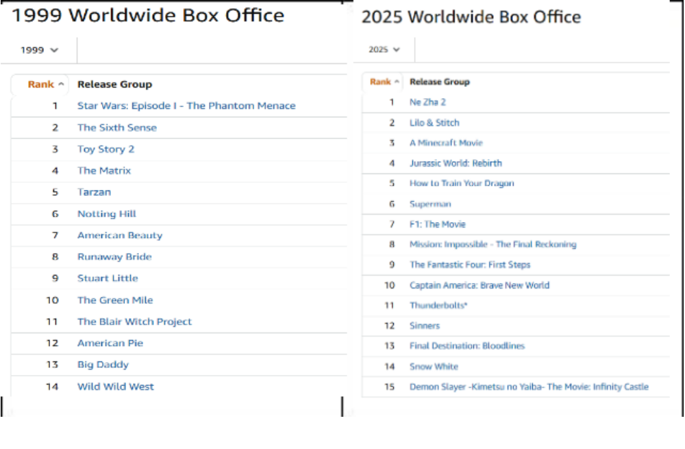Click rank 5 beside Tarzan

coord(55,192)
